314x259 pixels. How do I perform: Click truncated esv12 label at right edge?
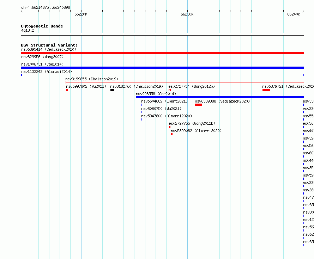[x=308, y=220]
